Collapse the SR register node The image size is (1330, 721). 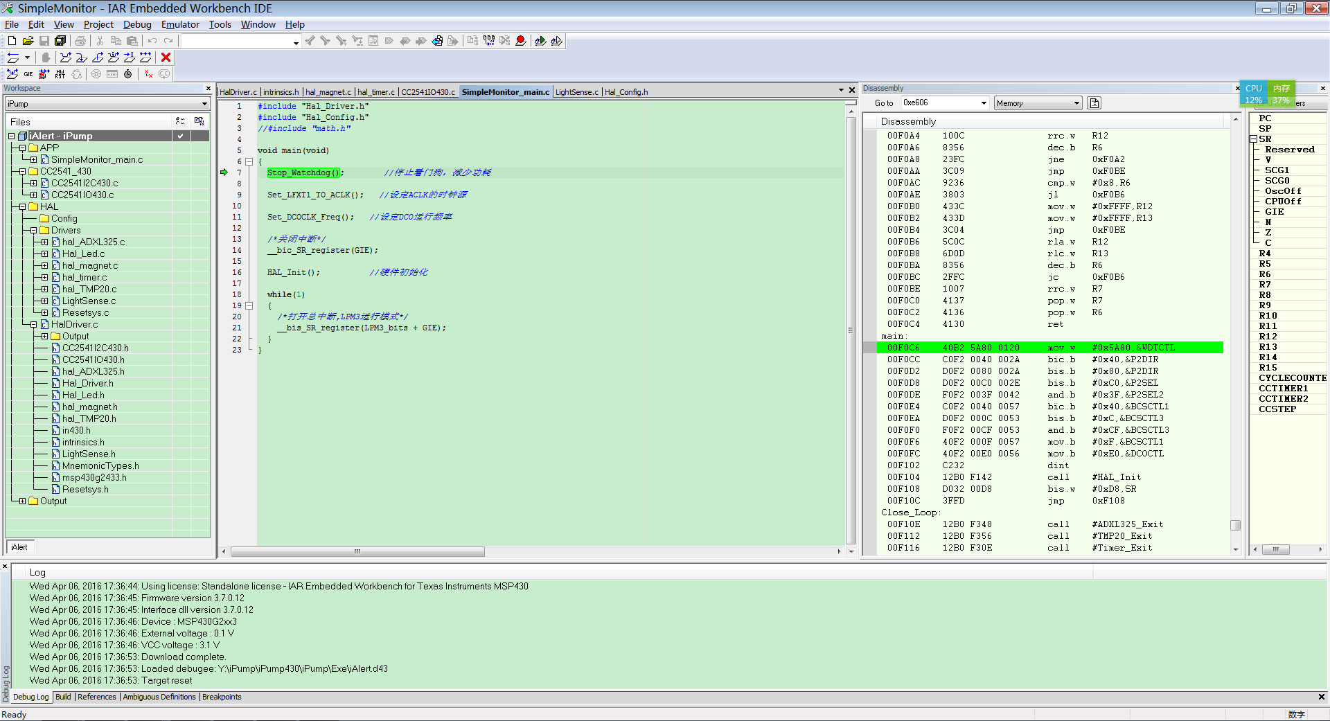pyautogui.click(x=1254, y=139)
